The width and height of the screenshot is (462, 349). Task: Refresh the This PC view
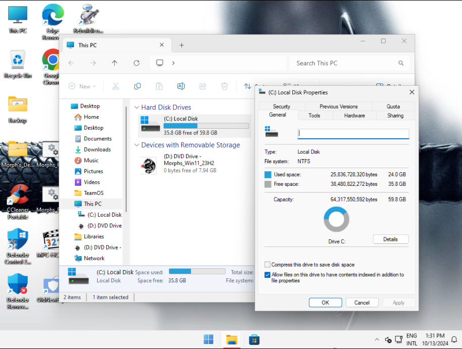(x=136, y=63)
